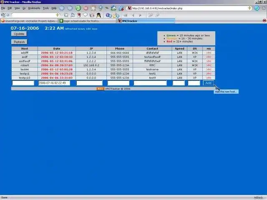
Task: Click the phone cell 666-666-6666
Action: tap(120, 53)
